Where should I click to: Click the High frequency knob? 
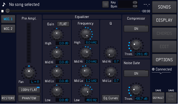click(86, 34)
